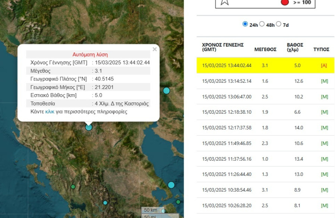Viewport: 335px width, 218px height.
Task: Click the Kastoria earthquake marker on the map
Action: point(88,127)
